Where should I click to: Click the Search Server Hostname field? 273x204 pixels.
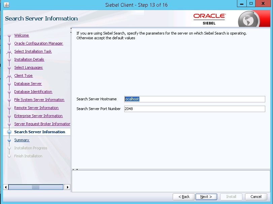195,99
